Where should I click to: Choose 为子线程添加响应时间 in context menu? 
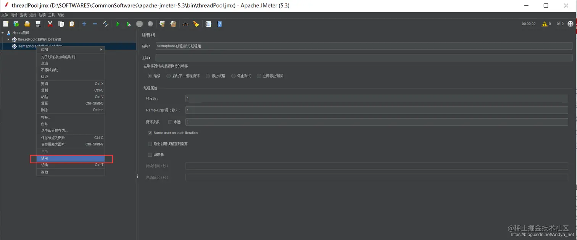70,57
